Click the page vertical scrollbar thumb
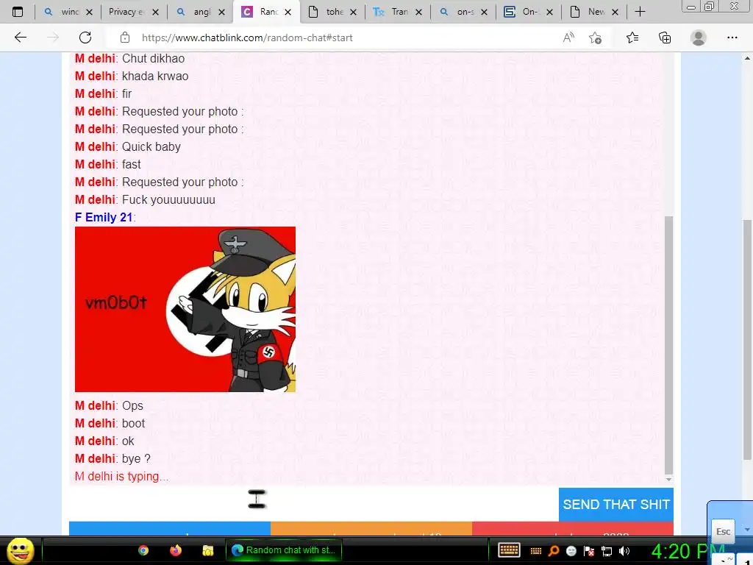753x565 pixels. tap(747, 341)
